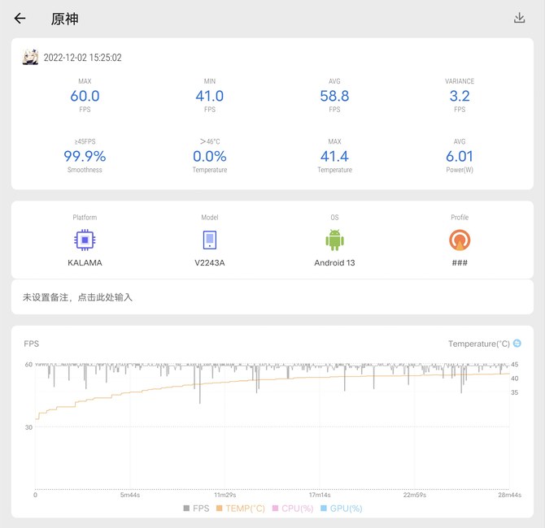
Task: Click the ### profile label
Action: pyautogui.click(x=460, y=263)
